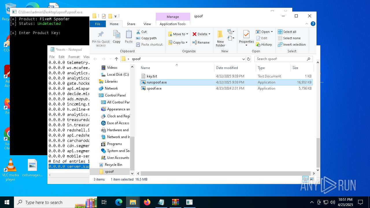Open Firefox from the taskbar
Screen dimensions: 370x208
click(147, 202)
